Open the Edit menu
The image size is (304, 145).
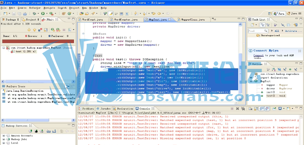(12, 8)
